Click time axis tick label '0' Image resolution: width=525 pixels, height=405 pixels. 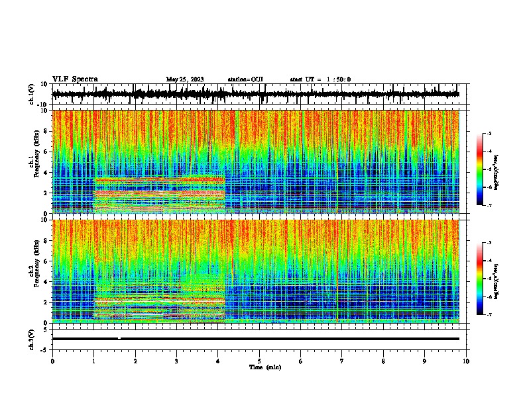tap(52, 361)
